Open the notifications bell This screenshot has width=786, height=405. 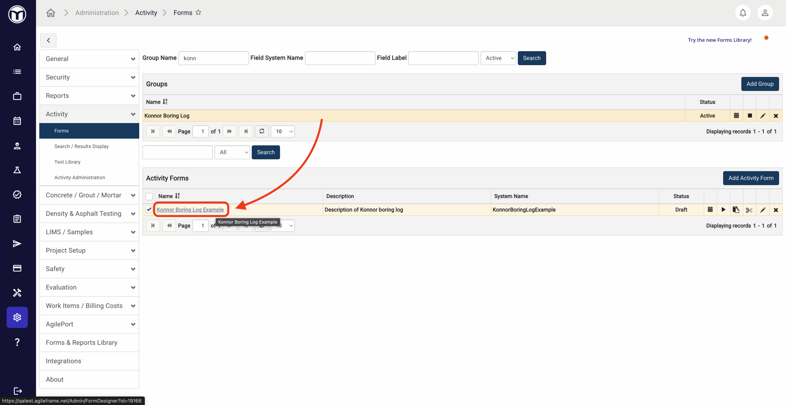tap(743, 13)
